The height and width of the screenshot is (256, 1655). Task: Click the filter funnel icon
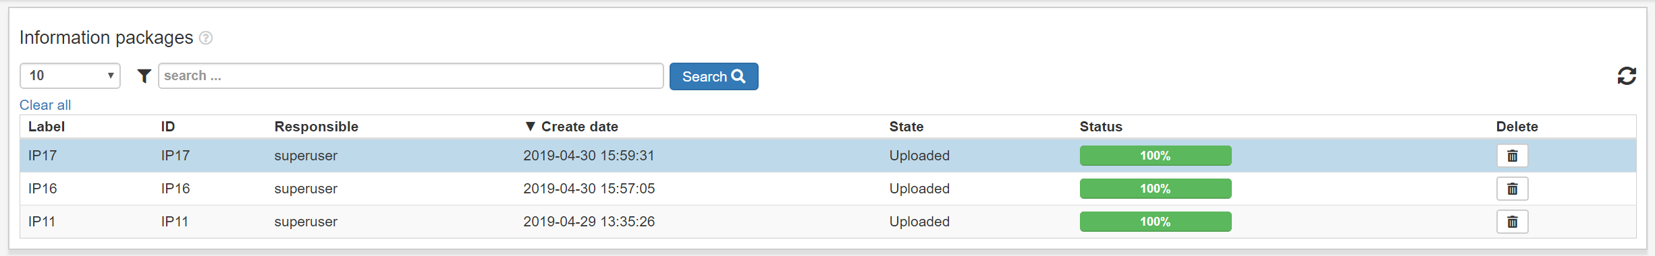(144, 76)
